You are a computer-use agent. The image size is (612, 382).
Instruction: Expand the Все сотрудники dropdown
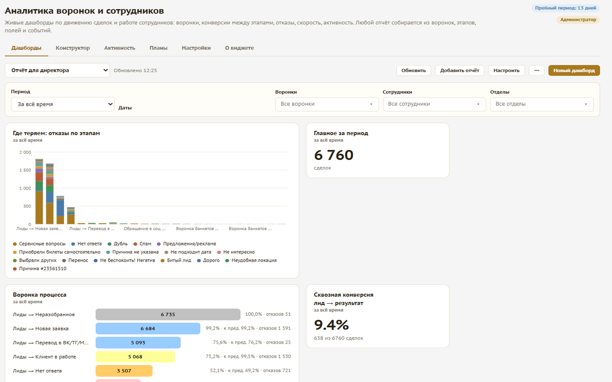point(435,104)
